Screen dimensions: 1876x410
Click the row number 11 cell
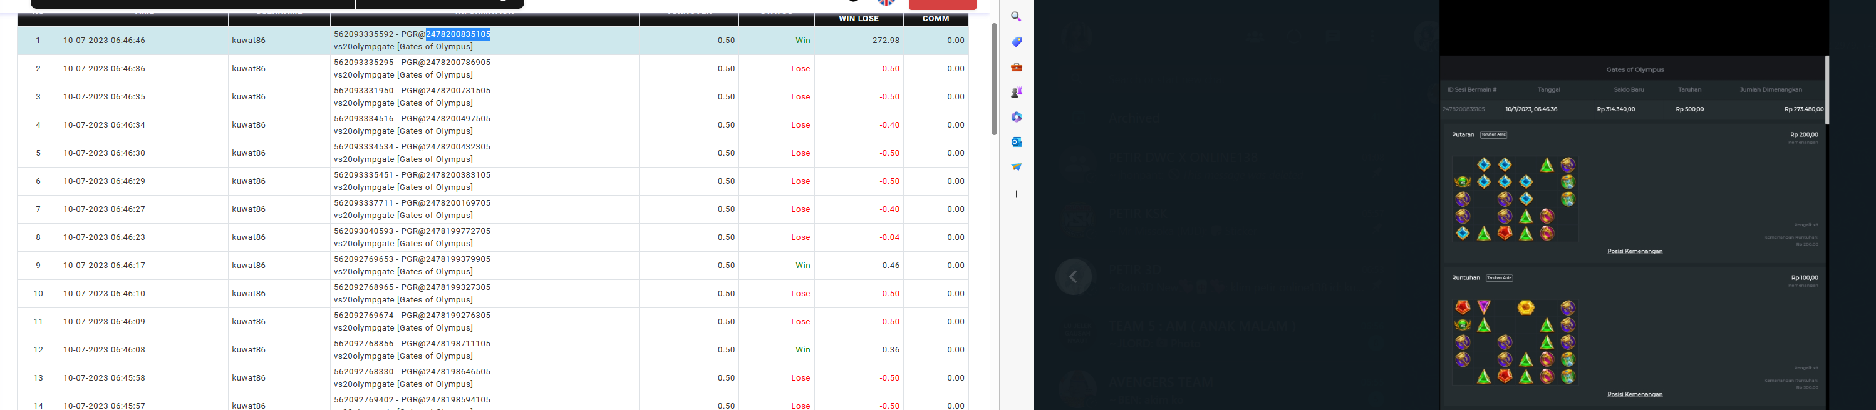pyautogui.click(x=39, y=322)
